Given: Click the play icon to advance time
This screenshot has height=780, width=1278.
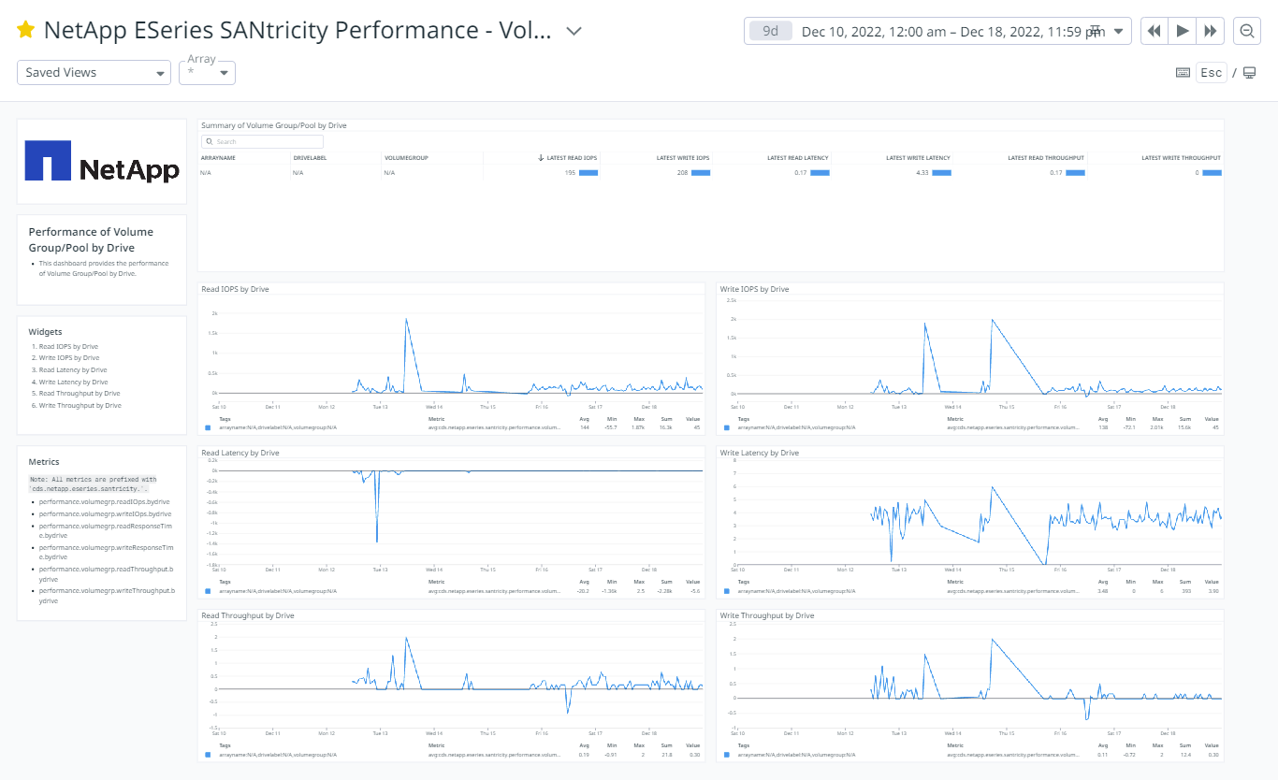Looking at the screenshot, I should click(1184, 30).
